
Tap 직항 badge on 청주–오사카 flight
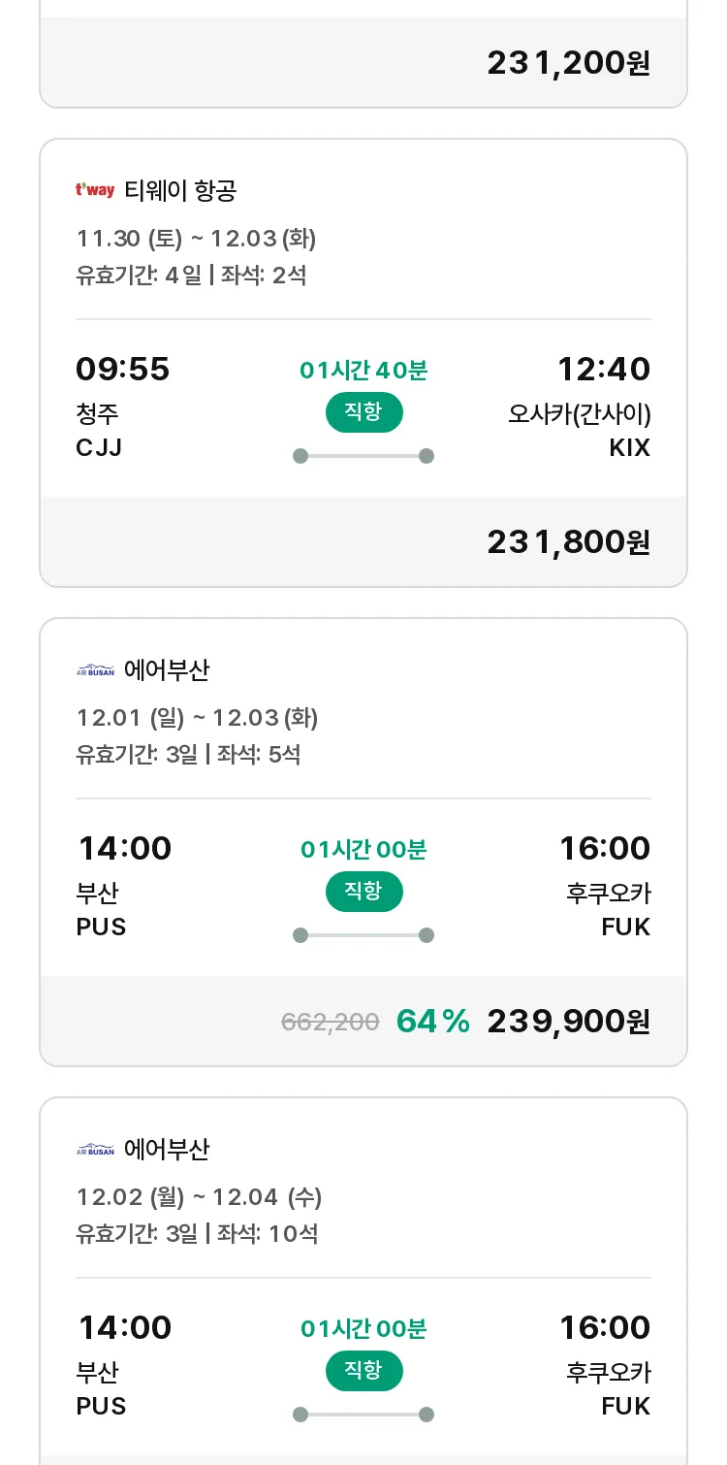[363, 412]
